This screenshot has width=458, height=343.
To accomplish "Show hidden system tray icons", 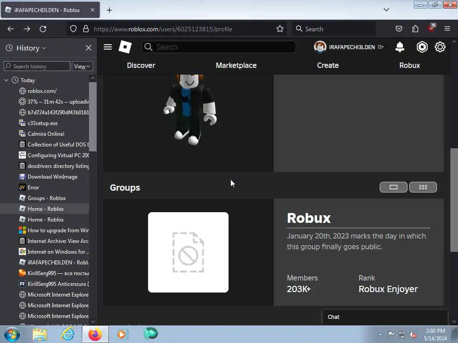I will coord(380,335).
